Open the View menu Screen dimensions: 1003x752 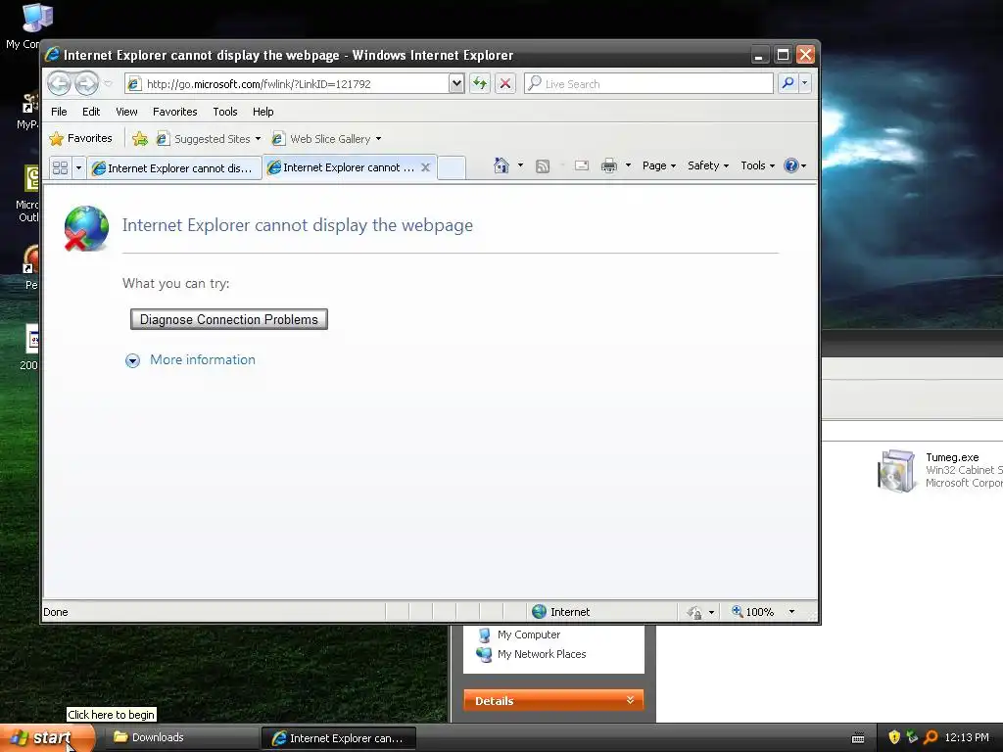[x=126, y=112]
